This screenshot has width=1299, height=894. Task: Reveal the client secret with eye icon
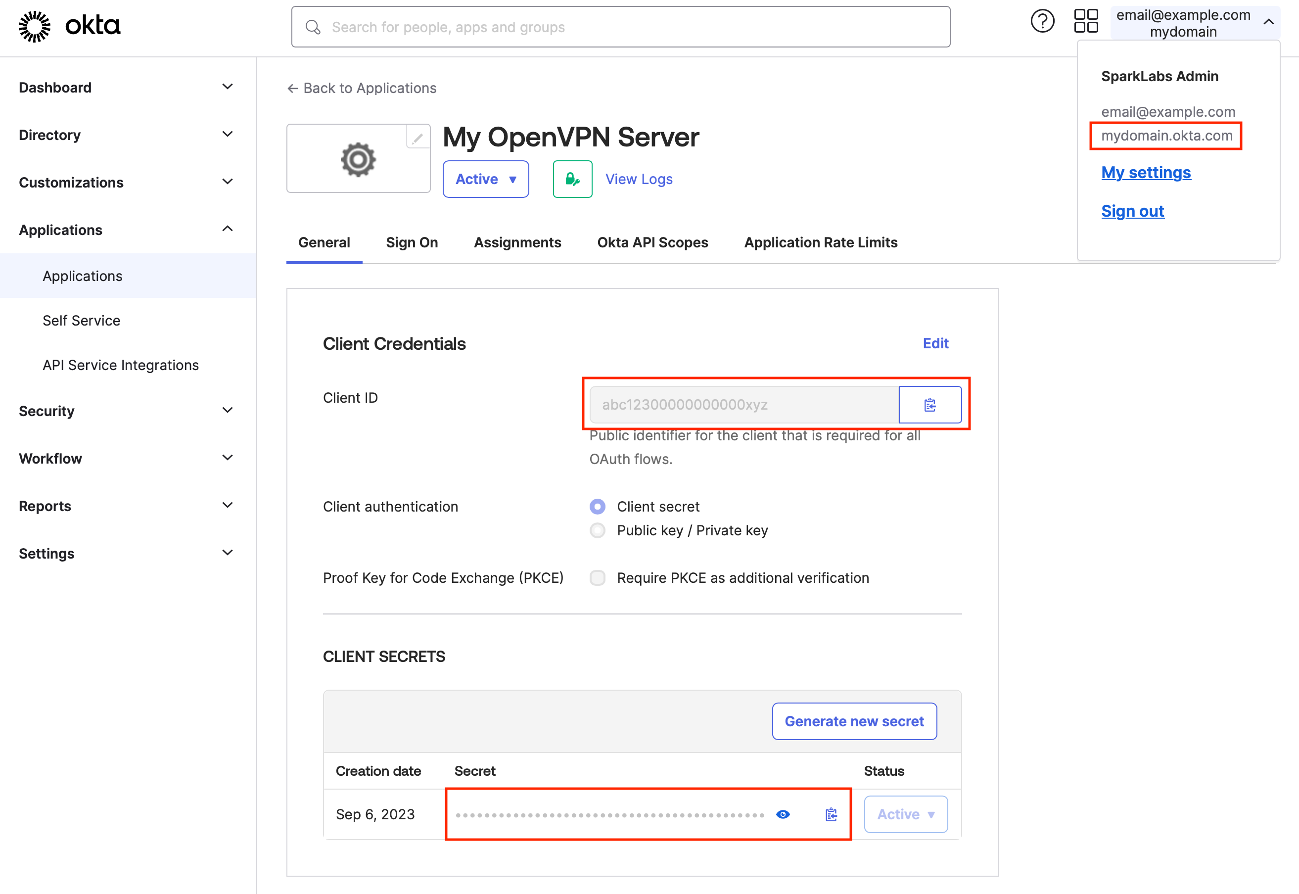click(x=783, y=814)
